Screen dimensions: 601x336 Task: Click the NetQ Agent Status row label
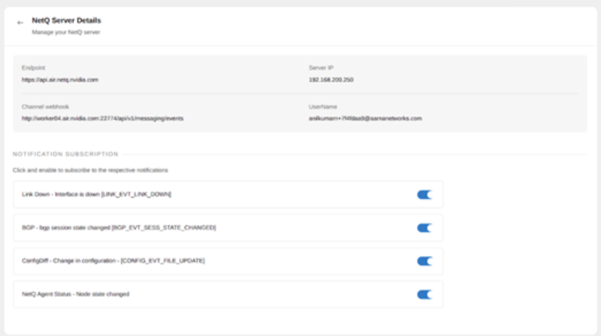[75, 294]
